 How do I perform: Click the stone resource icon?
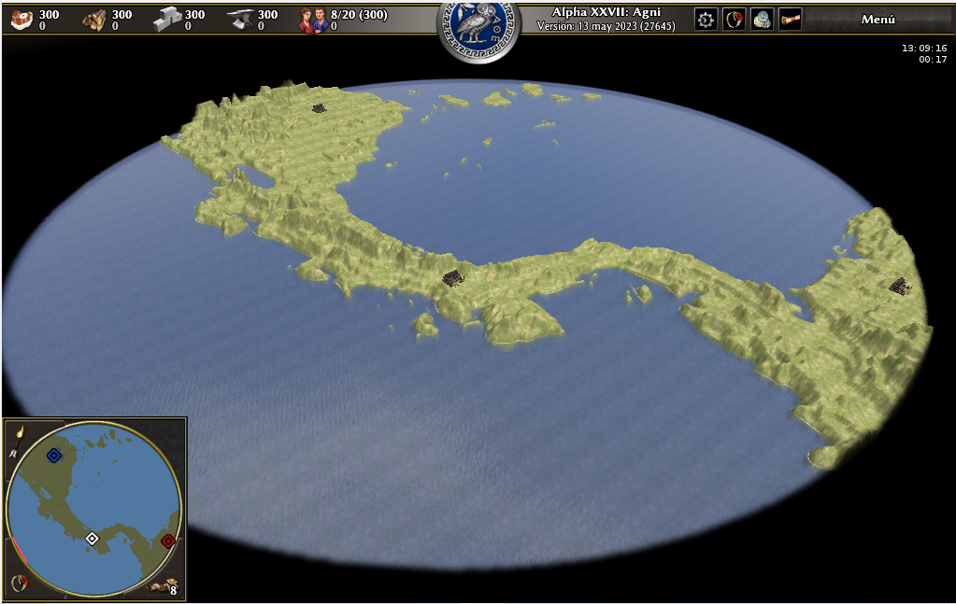pyautogui.click(x=166, y=20)
